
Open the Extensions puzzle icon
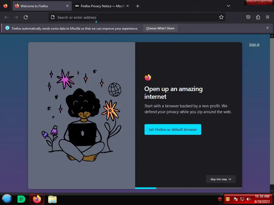(x=258, y=17)
